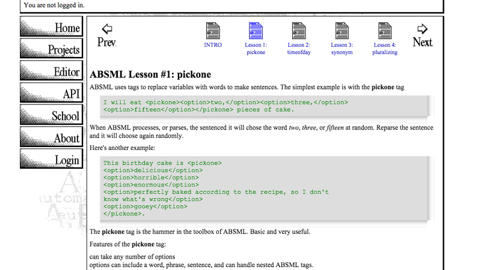The image size is (481, 270).
Task: Click the INTRO text link
Action: 213,45
